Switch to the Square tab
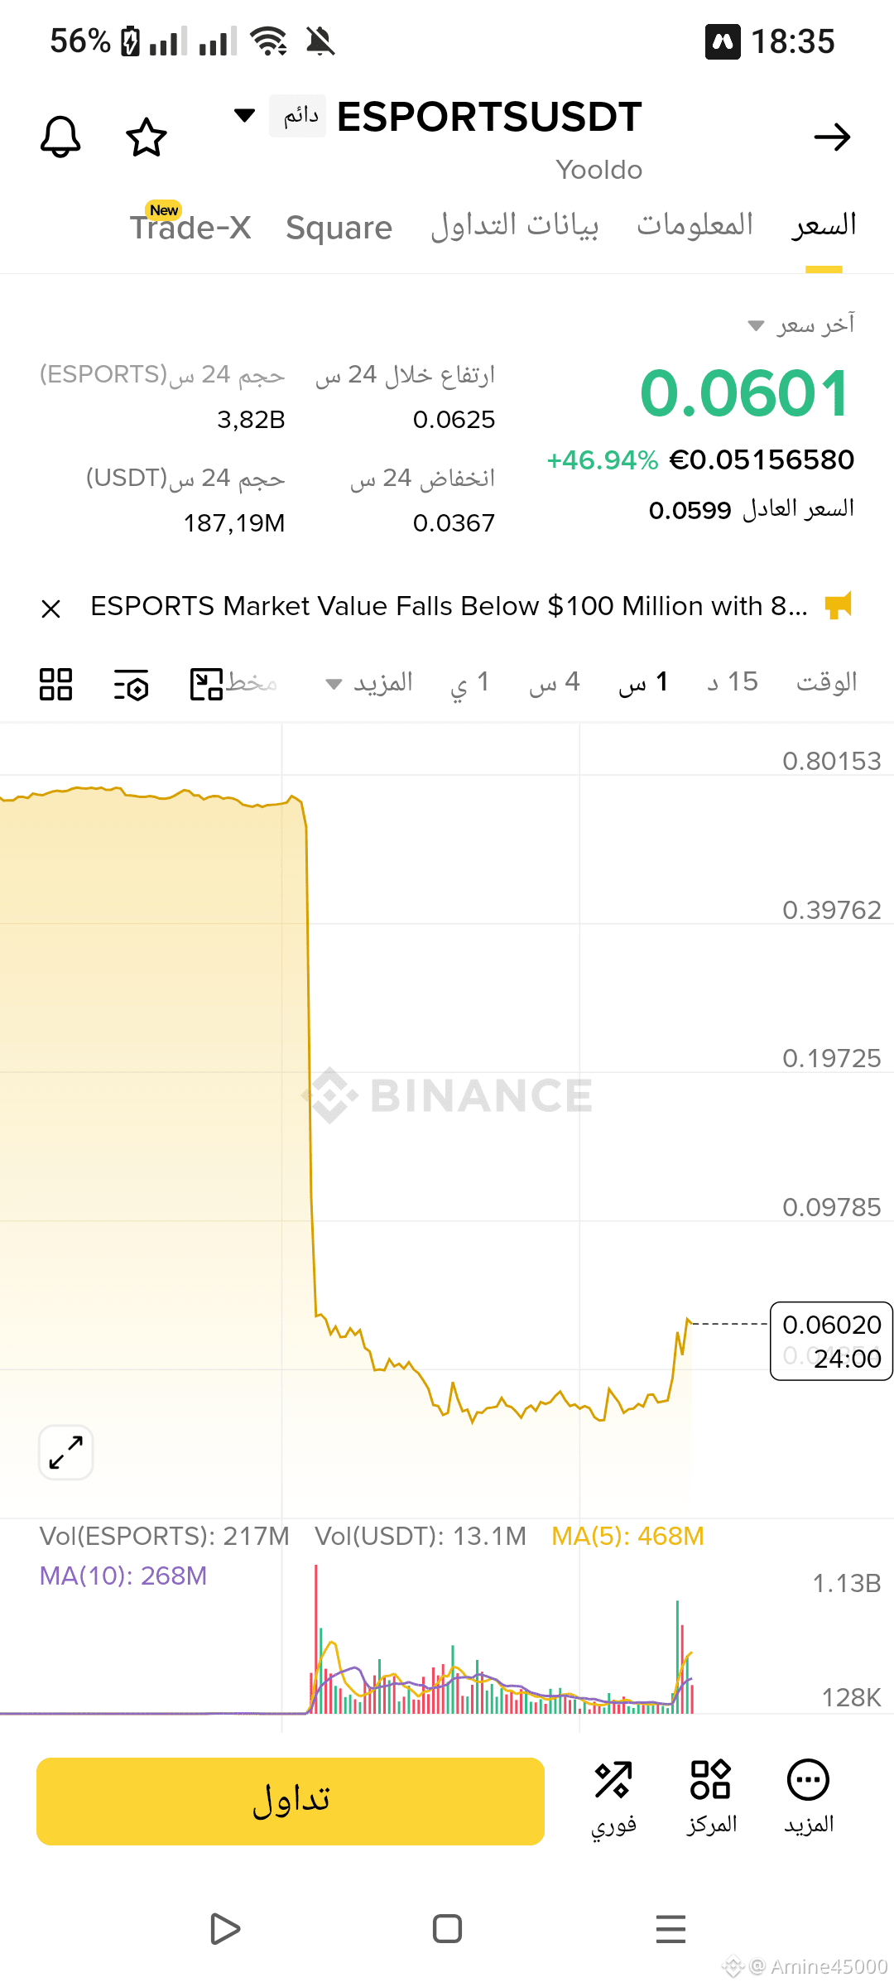The image size is (894, 1987). [339, 228]
